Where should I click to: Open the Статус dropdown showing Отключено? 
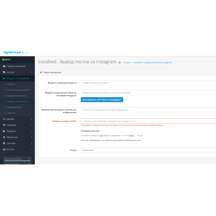click(x=148, y=150)
